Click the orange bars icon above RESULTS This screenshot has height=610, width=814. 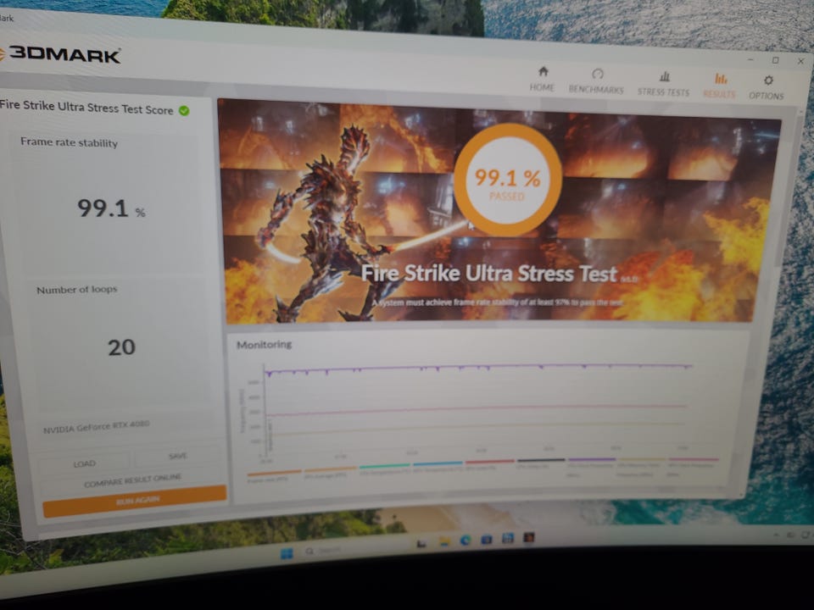coord(721,78)
